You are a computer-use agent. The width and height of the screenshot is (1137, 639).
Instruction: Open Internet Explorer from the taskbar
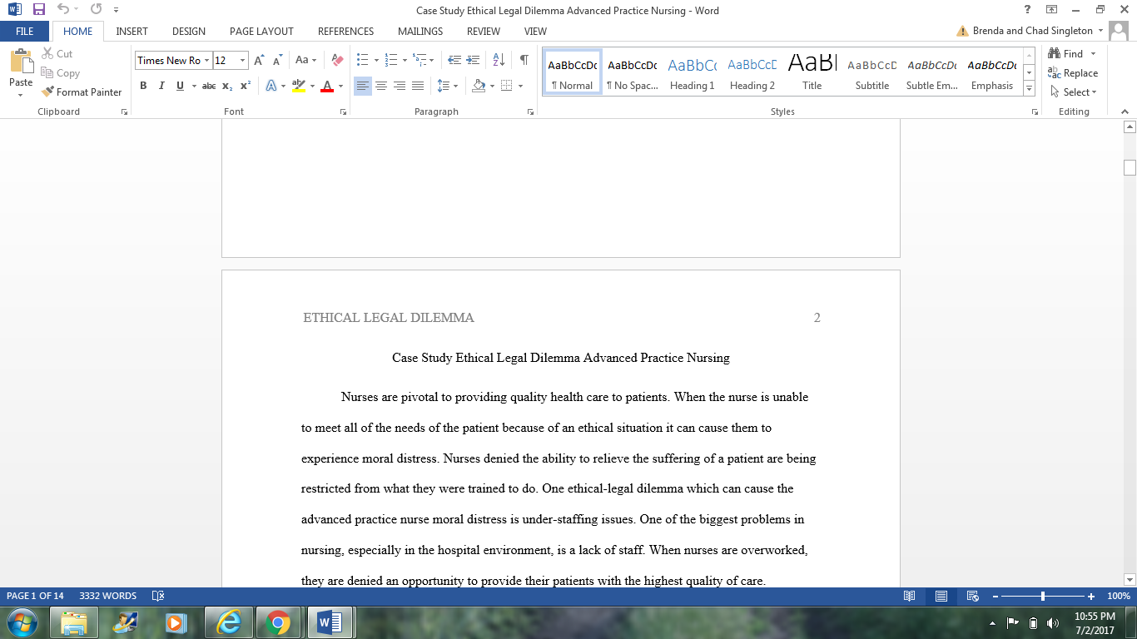[227, 622]
